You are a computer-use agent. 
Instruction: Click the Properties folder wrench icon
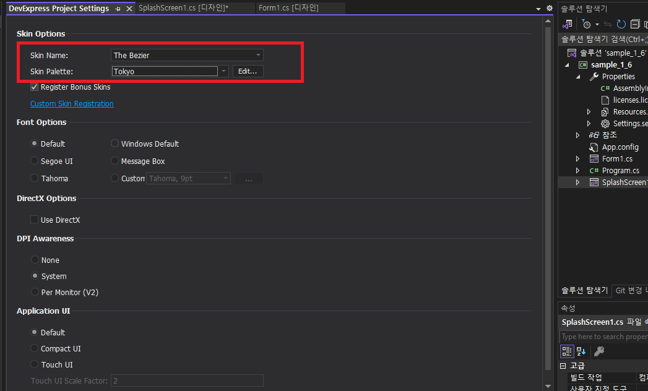[x=594, y=77]
